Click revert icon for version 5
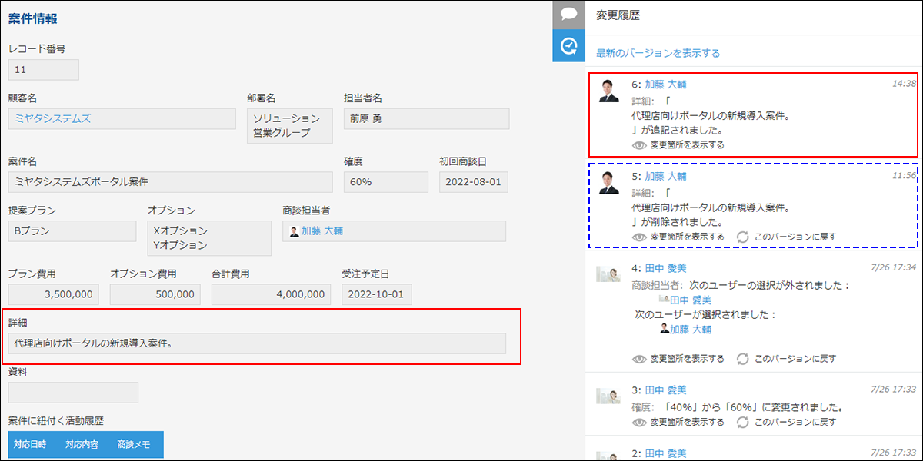The height and width of the screenshot is (461, 923). 743,237
